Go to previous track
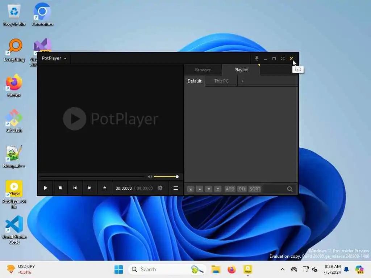 75,188
